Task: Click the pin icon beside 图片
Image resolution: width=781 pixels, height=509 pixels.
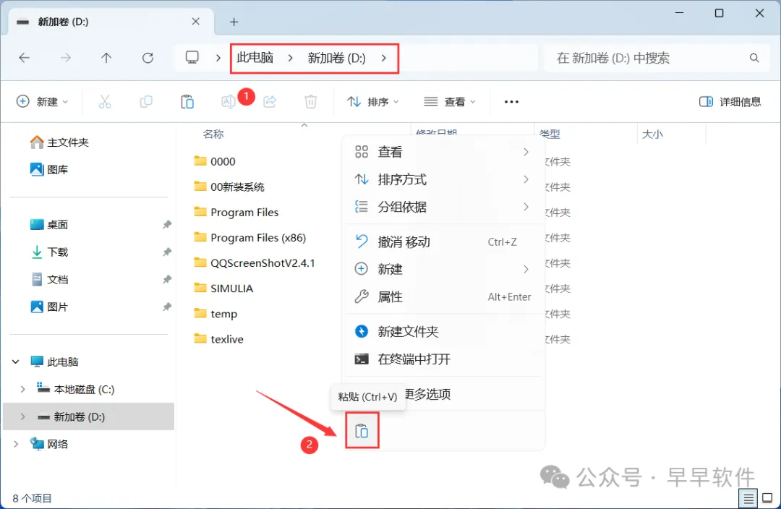Action: pyautogui.click(x=167, y=307)
